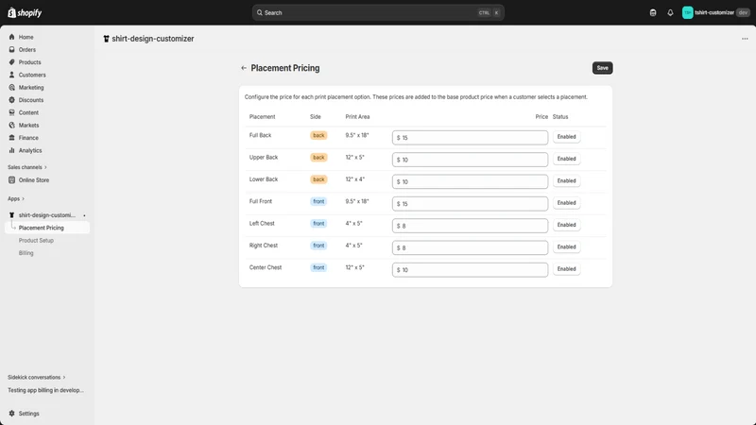Click the Finance bank icon
Image resolution: width=756 pixels, height=425 pixels.
click(11, 137)
